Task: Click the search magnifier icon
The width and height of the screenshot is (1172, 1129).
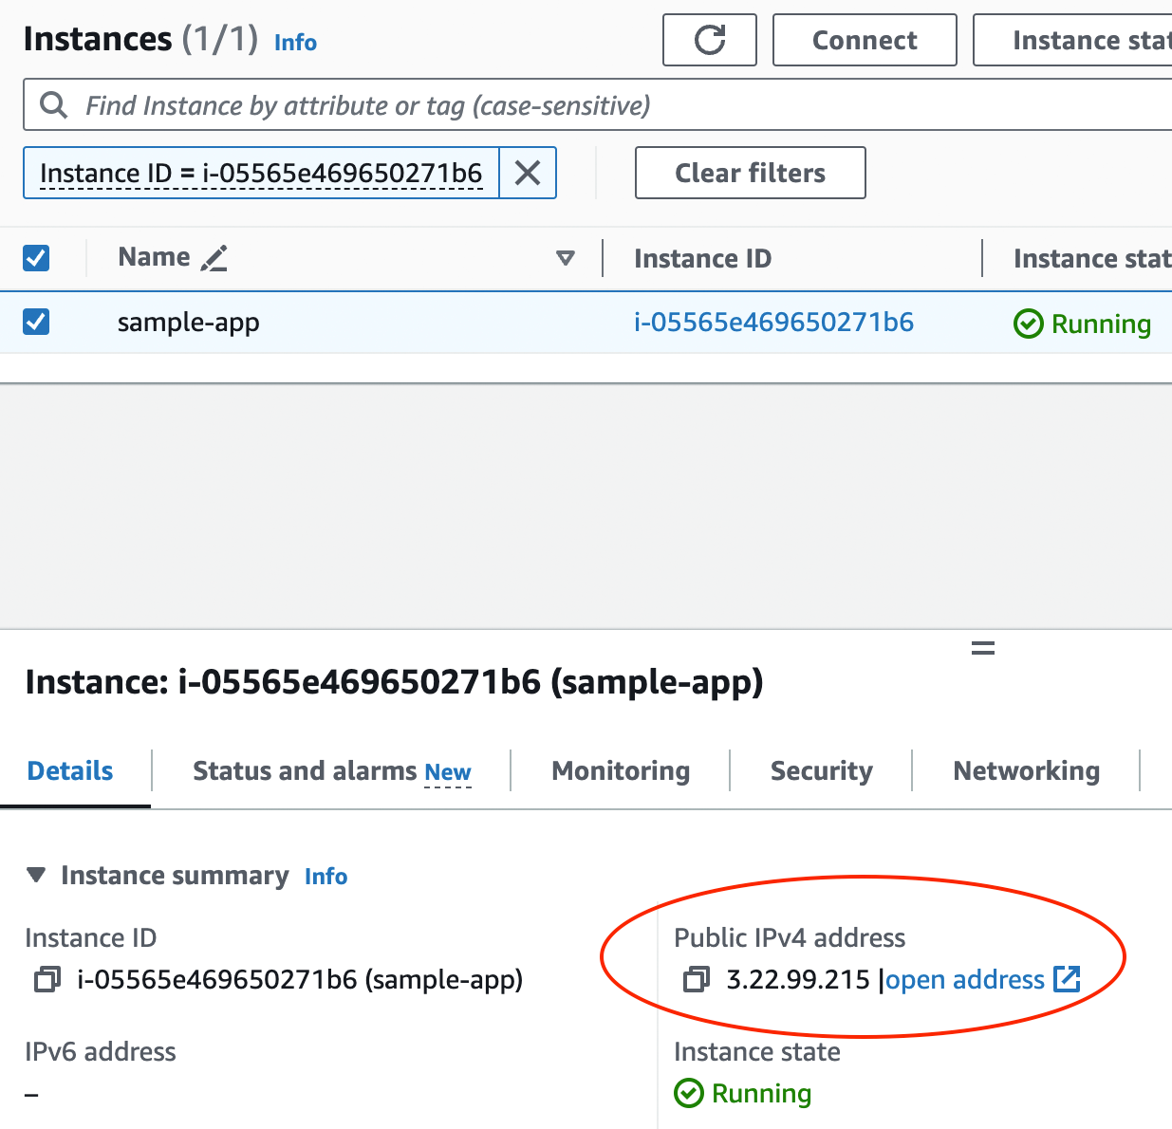Action: 54,104
